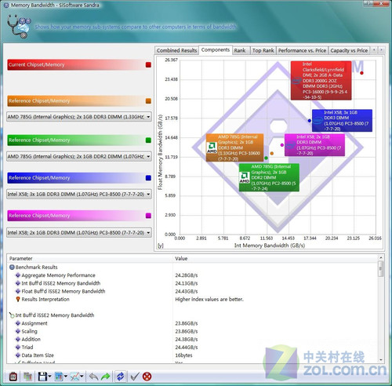The height and width of the screenshot is (386, 392).
Task: Click the clipboard icon in bottom toolbar
Action: pyautogui.click(x=13, y=377)
